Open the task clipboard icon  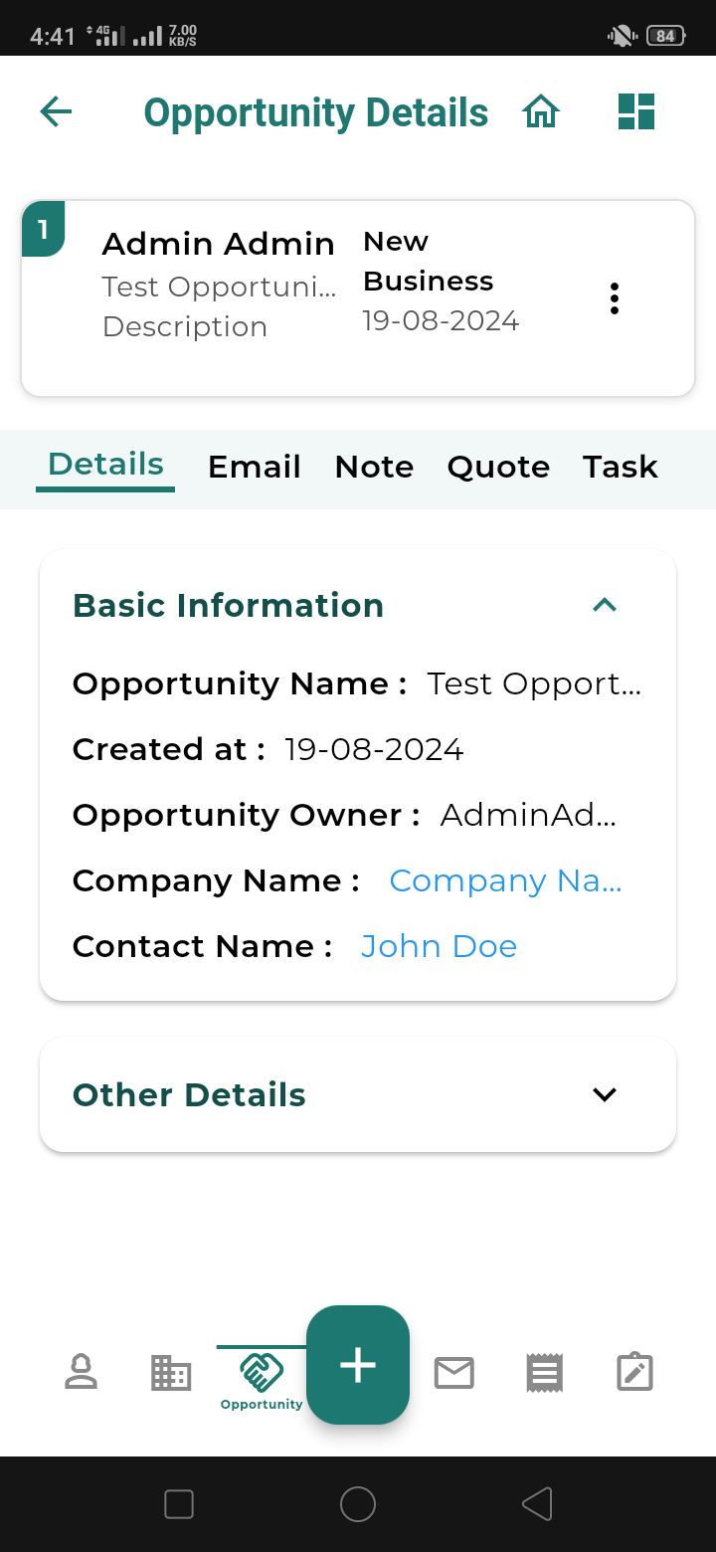(634, 1373)
